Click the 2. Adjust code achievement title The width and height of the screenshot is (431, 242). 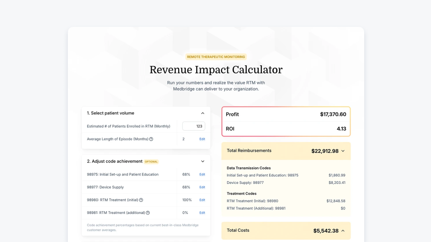[115, 161]
